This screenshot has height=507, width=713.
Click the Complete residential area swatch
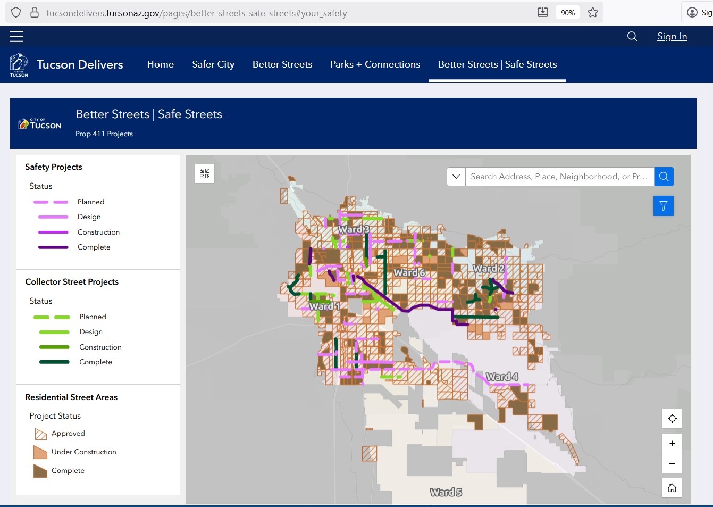click(x=40, y=471)
